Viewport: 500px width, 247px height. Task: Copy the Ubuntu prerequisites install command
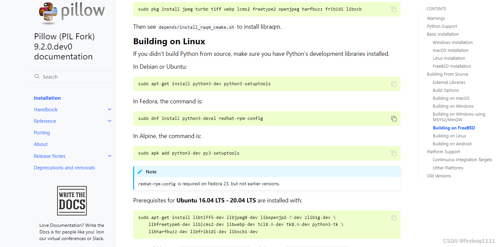tap(394, 218)
